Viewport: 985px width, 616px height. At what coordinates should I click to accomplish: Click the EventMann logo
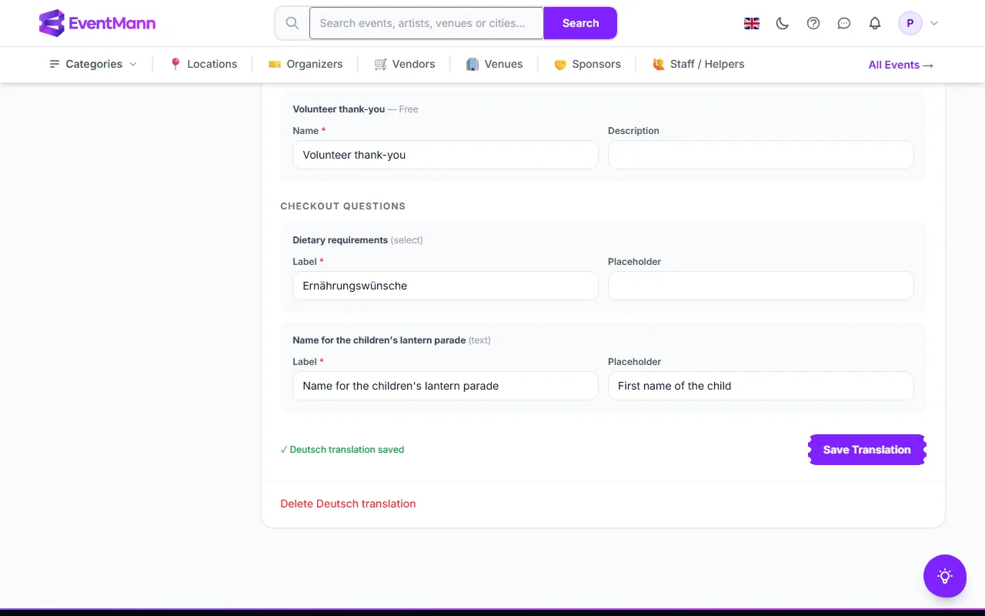tap(97, 23)
